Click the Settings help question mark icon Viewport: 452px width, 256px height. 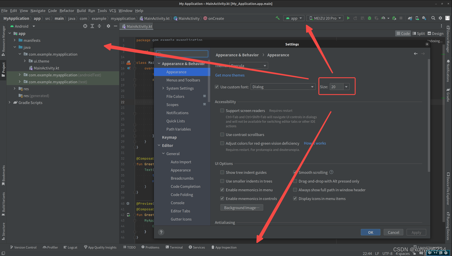(161, 232)
